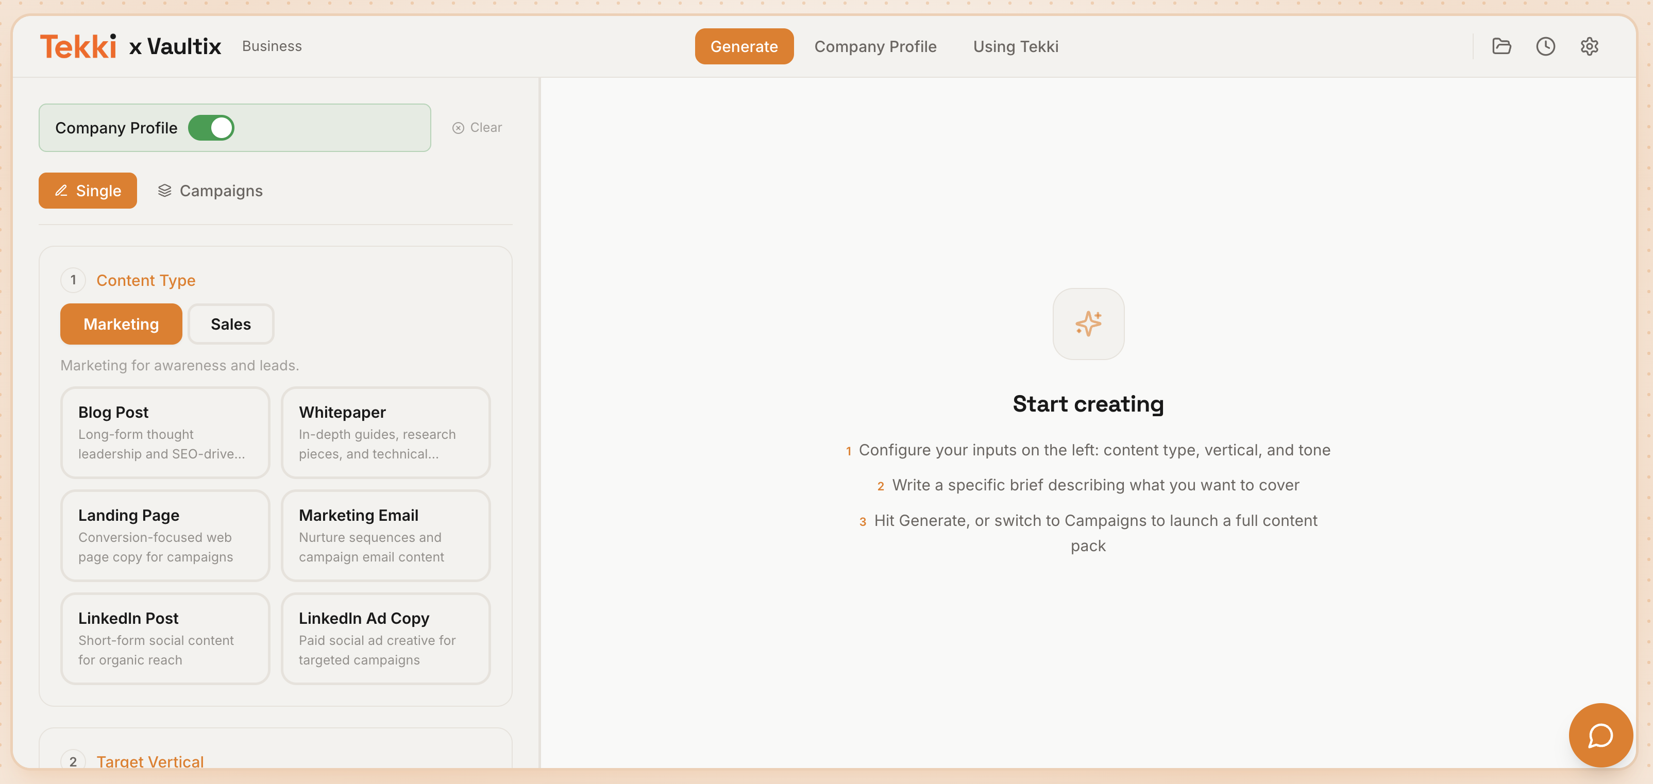Open the history clock icon
The image size is (1653, 784).
coord(1545,46)
